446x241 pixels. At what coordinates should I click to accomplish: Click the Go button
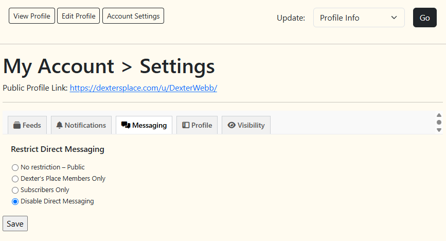[x=425, y=18]
